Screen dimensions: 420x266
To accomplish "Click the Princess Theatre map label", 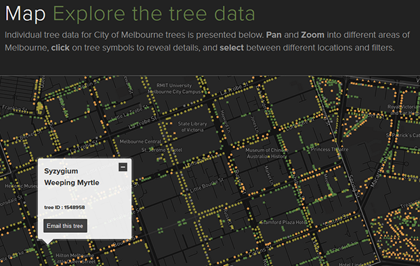I will [329, 150].
